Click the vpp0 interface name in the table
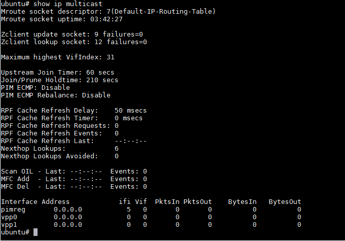 [x=9, y=217]
